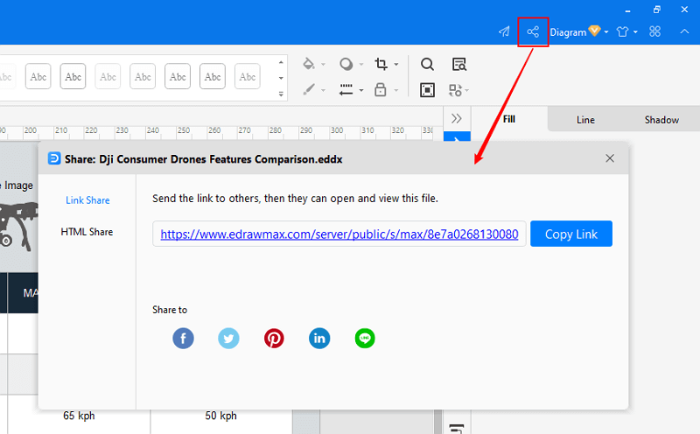The image size is (700, 434).
Task: Click the Line pen tool icon
Action: click(x=309, y=90)
